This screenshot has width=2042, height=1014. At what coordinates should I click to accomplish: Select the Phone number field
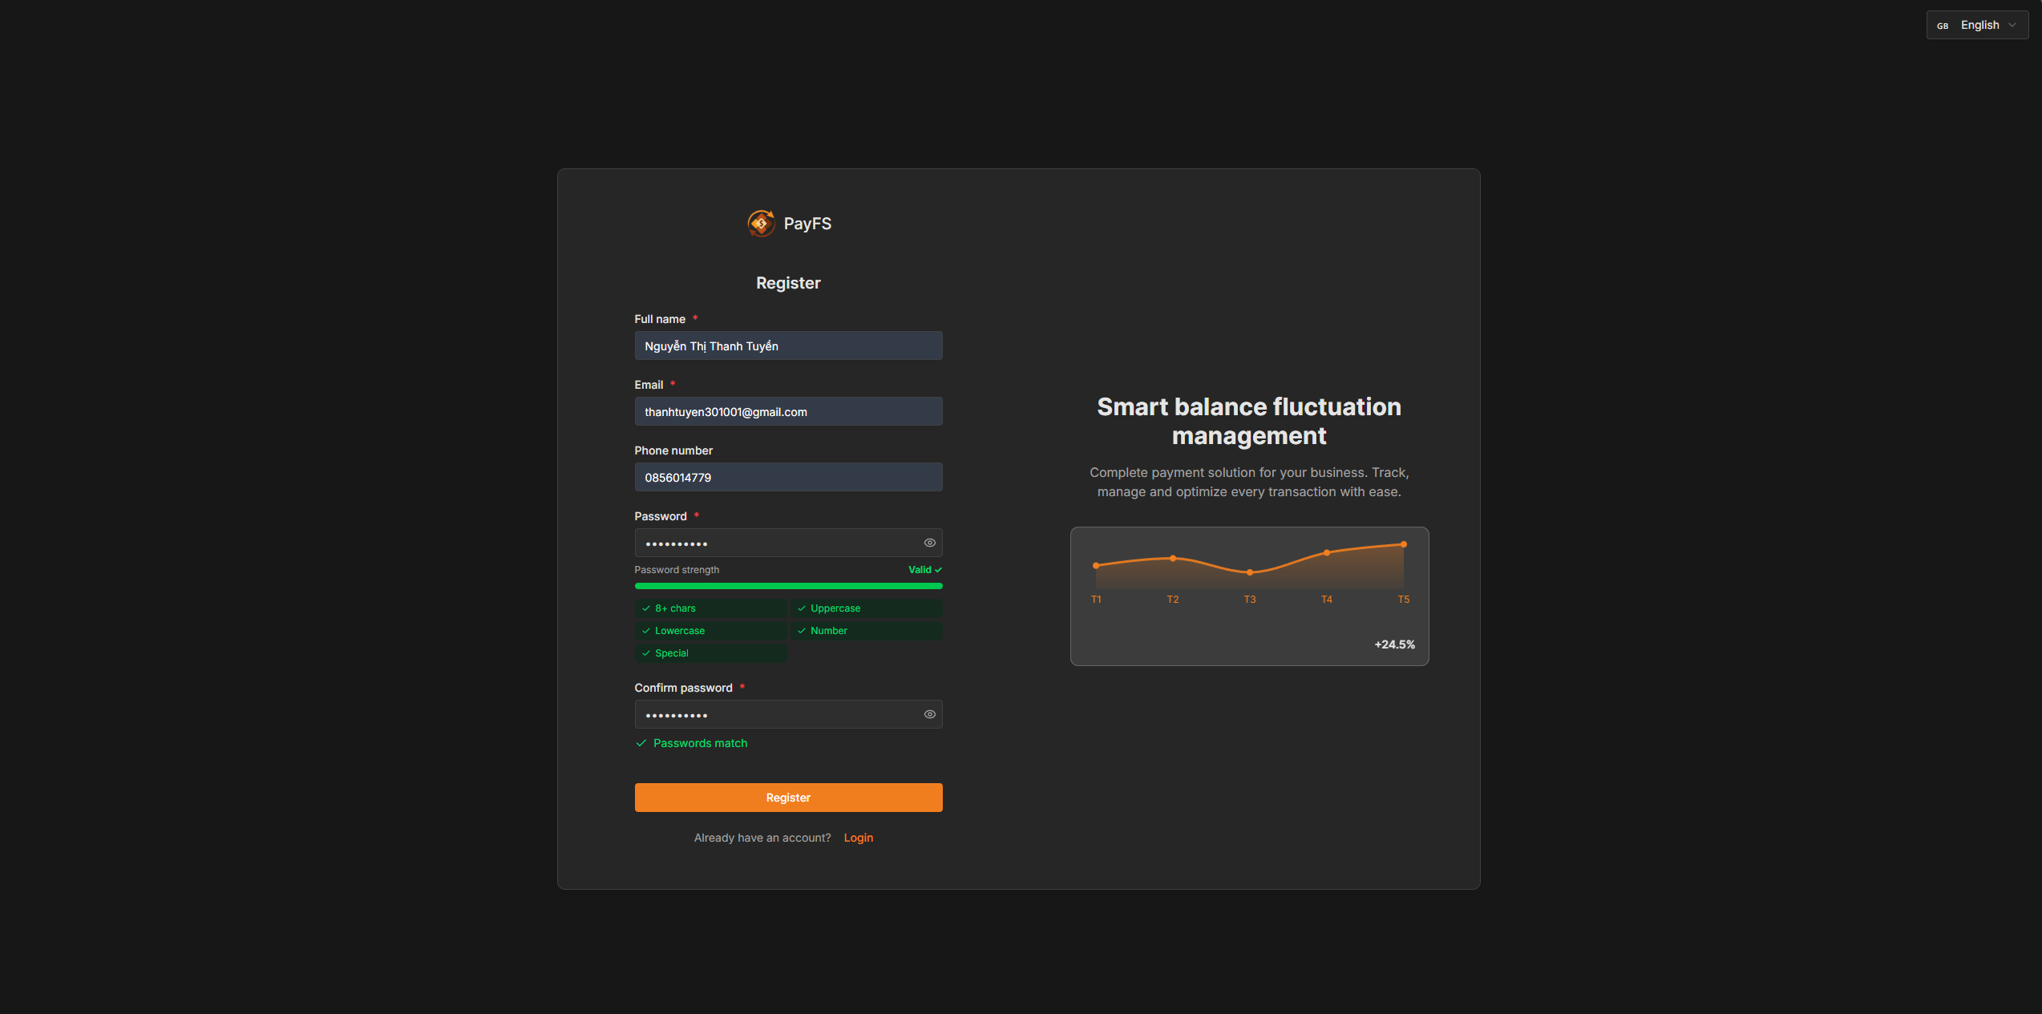(x=788, y=478)
